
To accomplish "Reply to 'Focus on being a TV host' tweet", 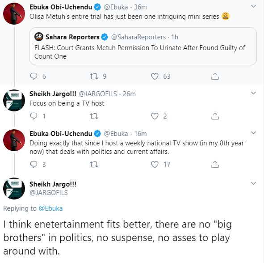I will tap(34, 116).
